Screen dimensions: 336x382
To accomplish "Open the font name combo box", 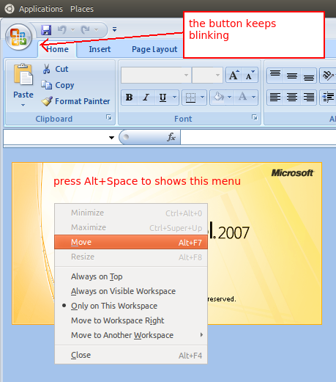I will [x=156, y=75].
